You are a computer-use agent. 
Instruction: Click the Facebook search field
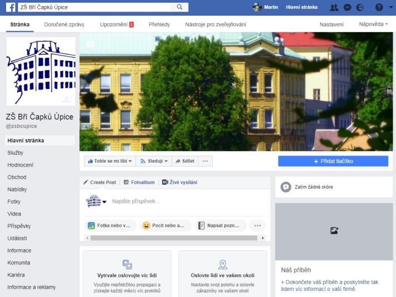pyautogui.click(x=95, y=7)
